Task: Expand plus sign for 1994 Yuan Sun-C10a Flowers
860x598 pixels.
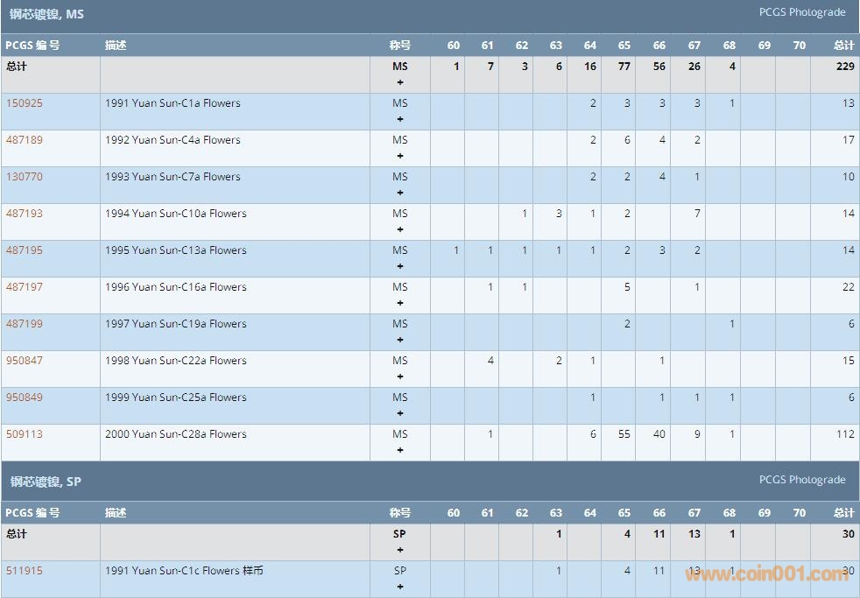Action: click(x=400, y=229)
